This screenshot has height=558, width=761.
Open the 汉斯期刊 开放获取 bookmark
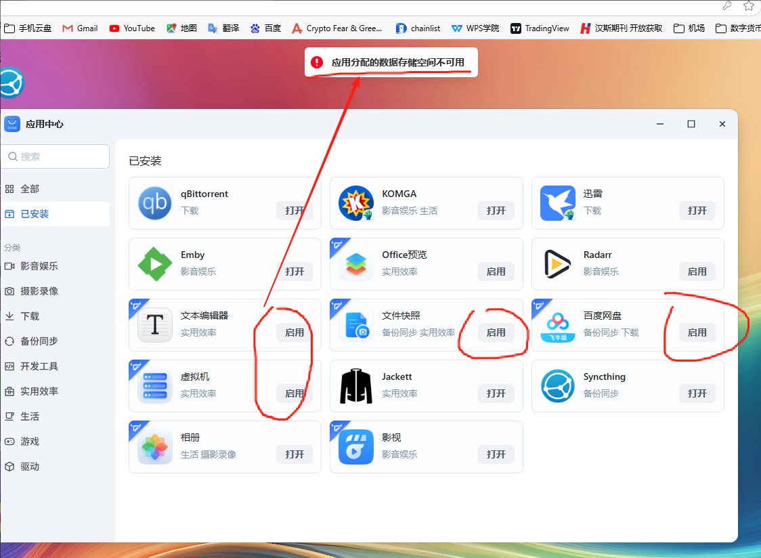[x=622, y=28]
